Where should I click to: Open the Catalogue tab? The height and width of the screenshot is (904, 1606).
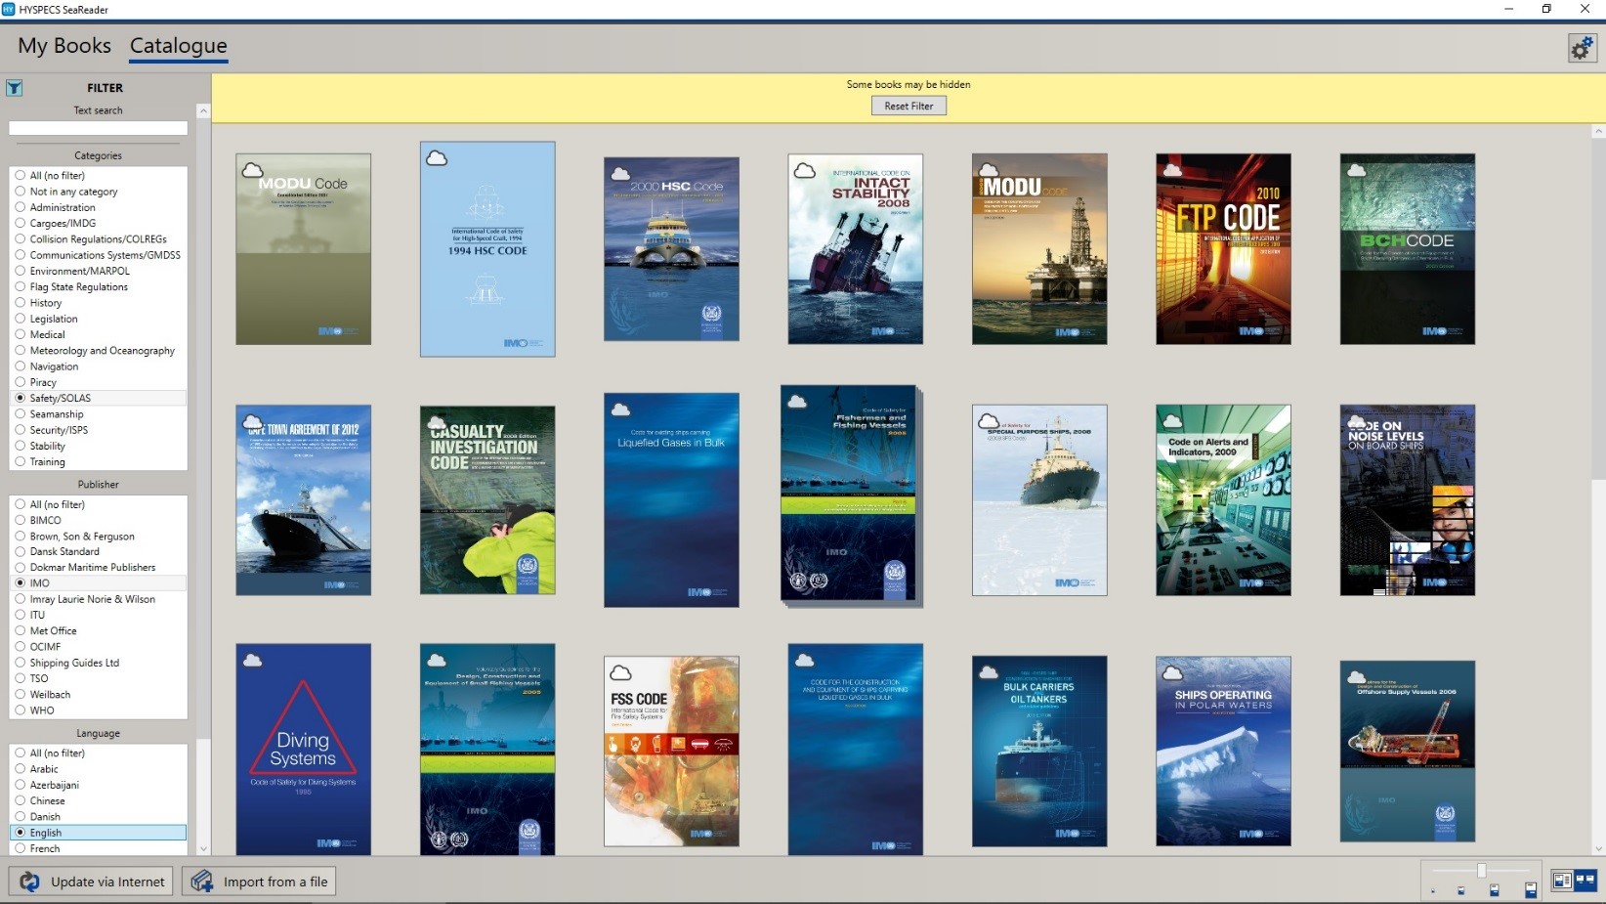(x=178, y=46)
